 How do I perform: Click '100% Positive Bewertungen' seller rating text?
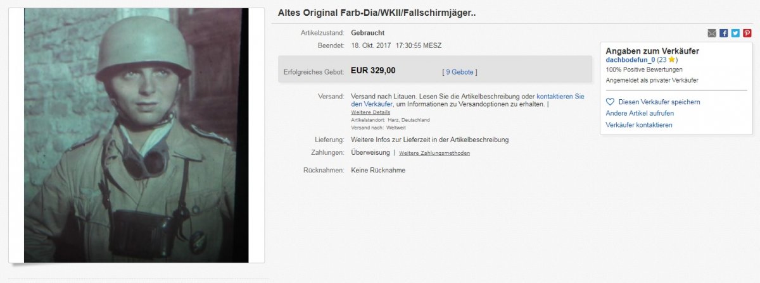644,69
